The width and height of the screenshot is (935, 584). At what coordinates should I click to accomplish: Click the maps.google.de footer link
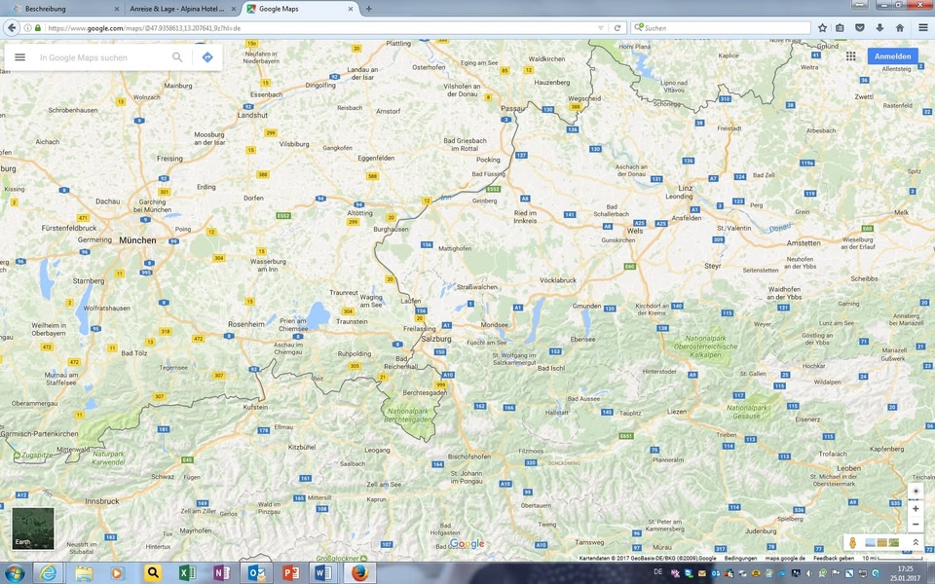(785, 559)
